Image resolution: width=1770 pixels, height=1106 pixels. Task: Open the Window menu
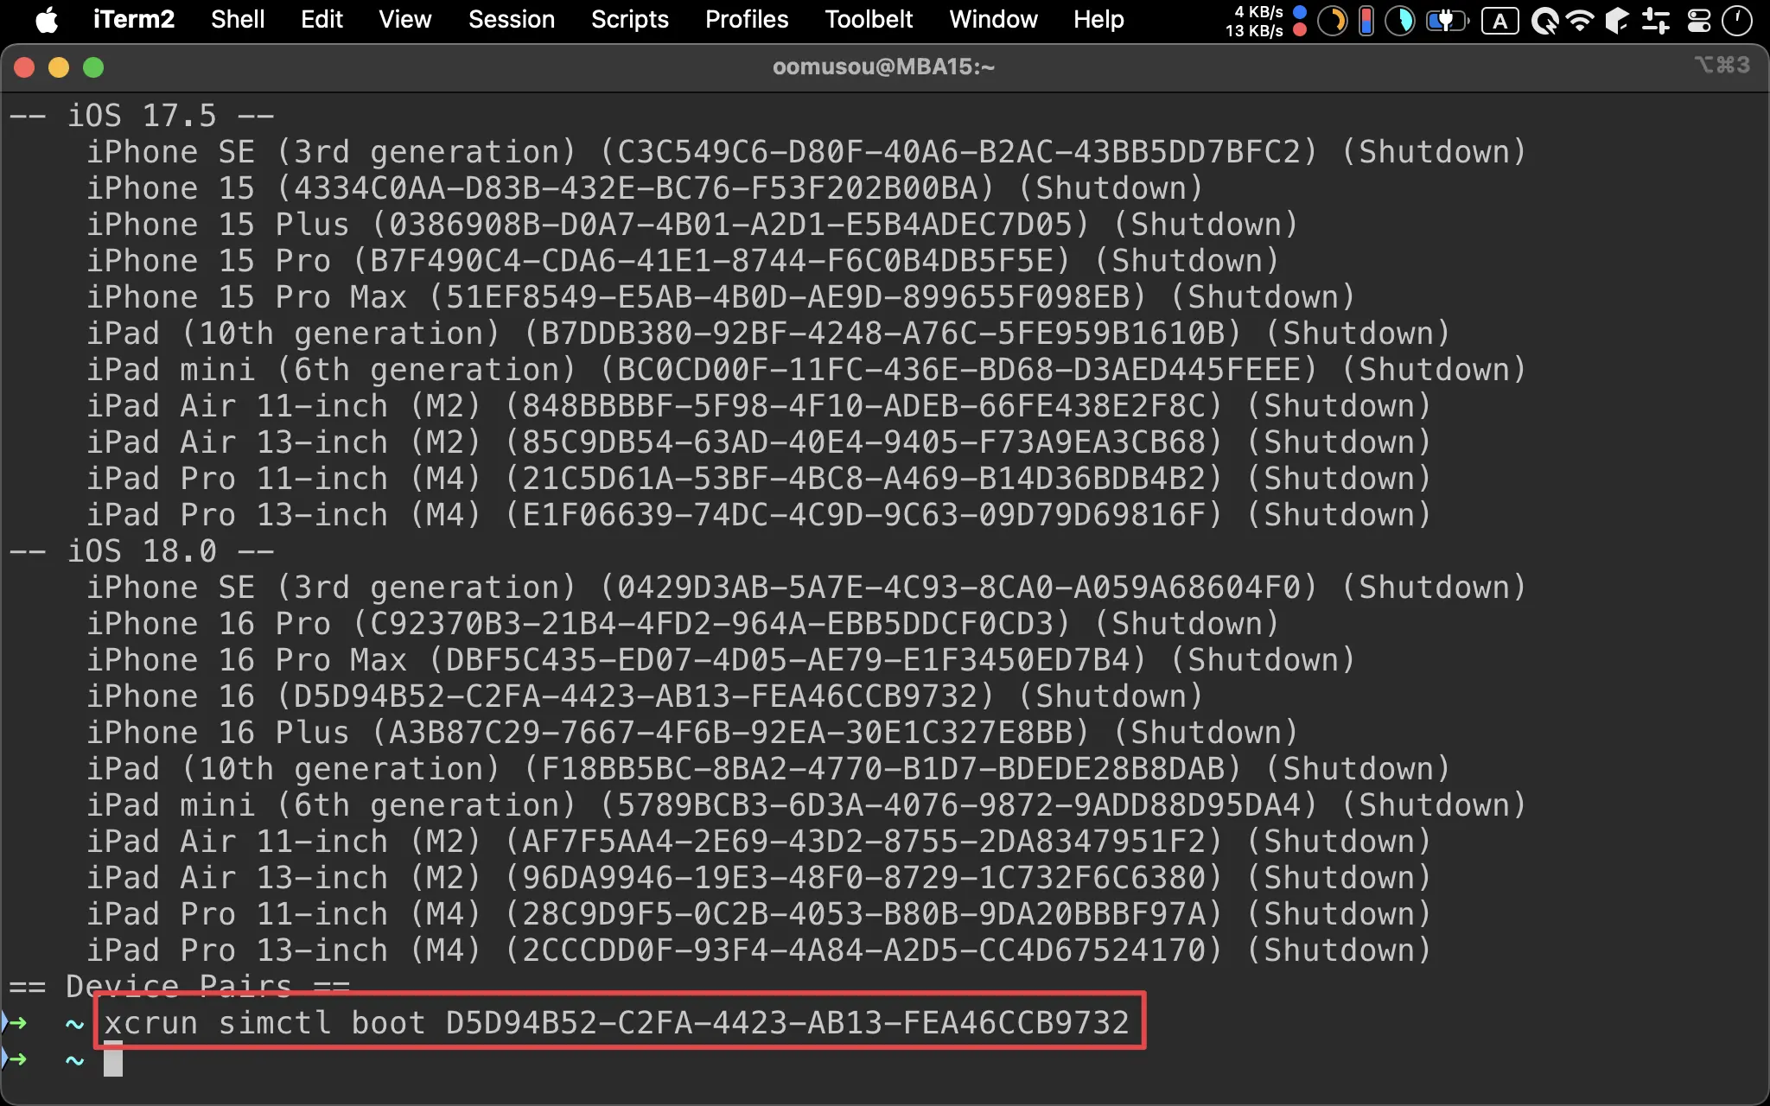993,19
